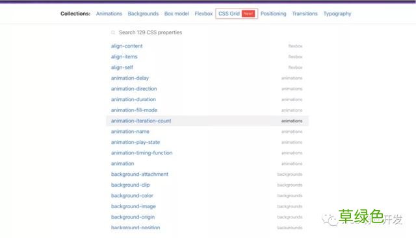Open the animation-delay property
The height and width of the screenshot is (238, 416).
click(130, 78)
